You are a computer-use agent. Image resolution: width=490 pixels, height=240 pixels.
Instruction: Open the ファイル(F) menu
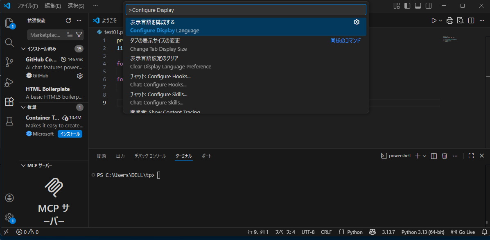click(x=27, y=6)
